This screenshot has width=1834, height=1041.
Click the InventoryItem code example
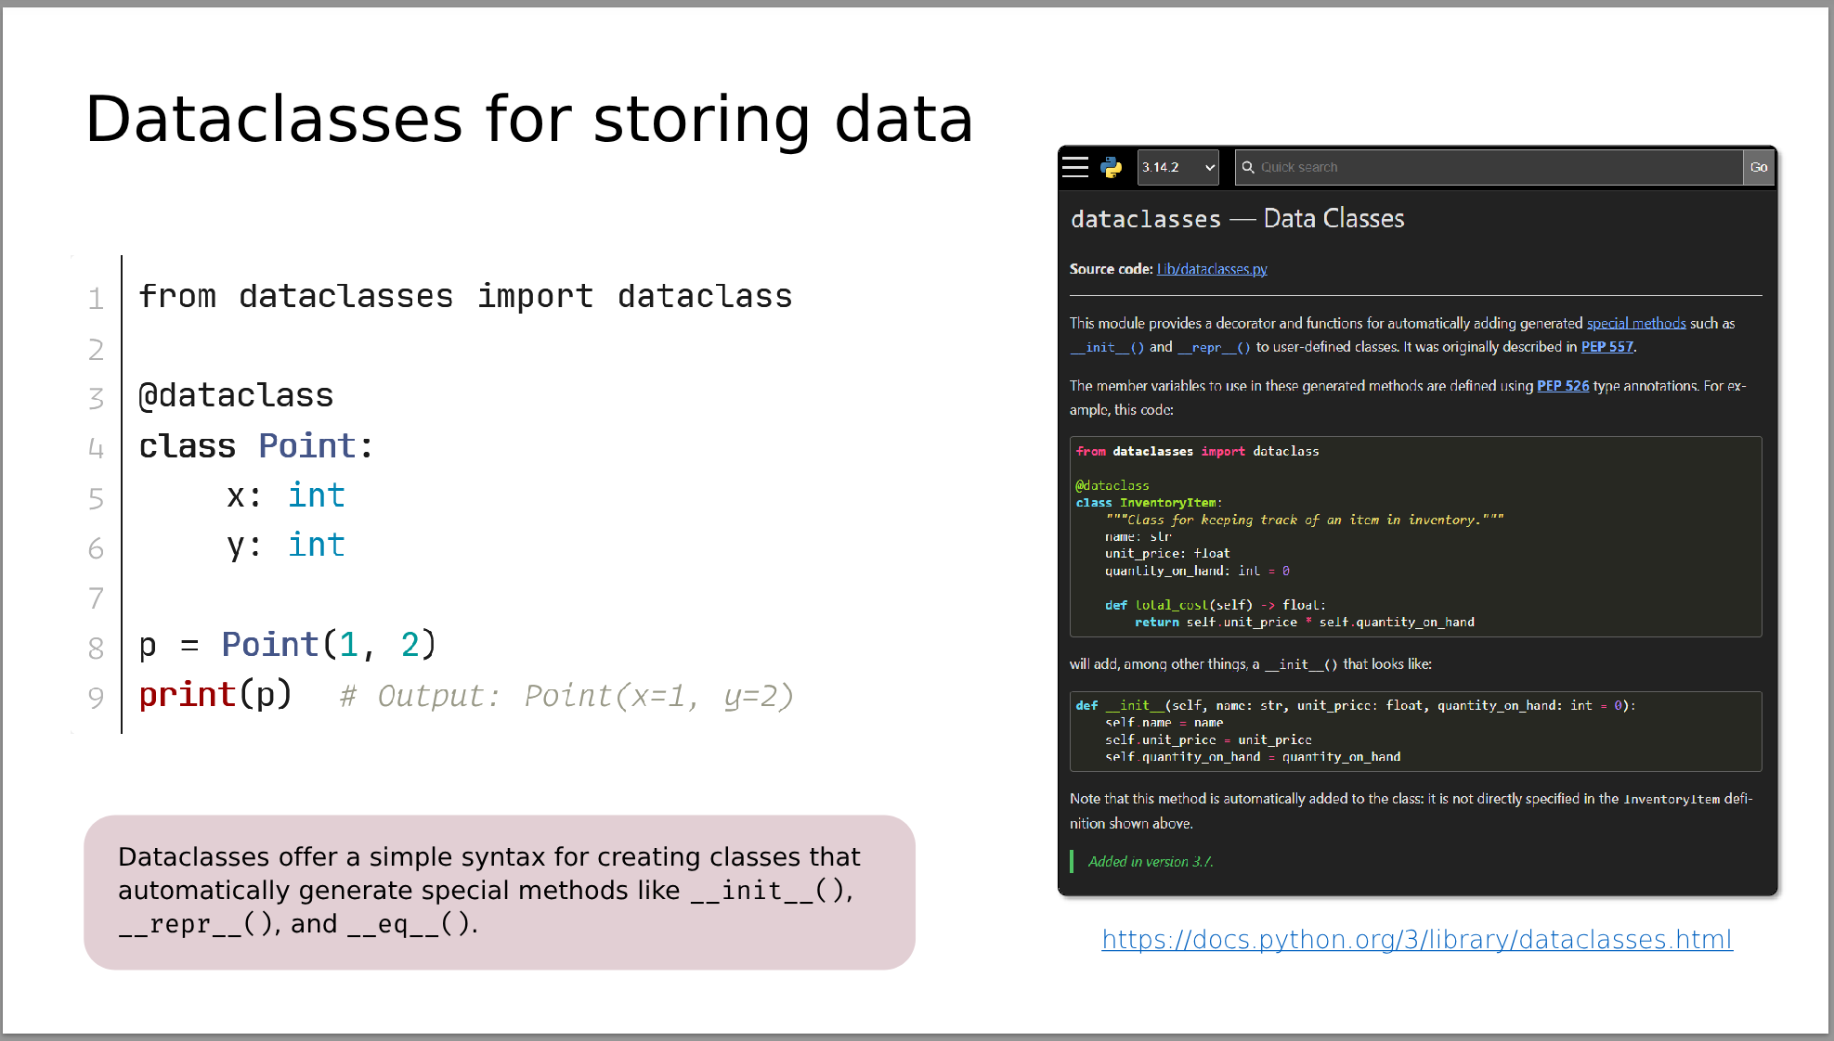coord(1414,536)
